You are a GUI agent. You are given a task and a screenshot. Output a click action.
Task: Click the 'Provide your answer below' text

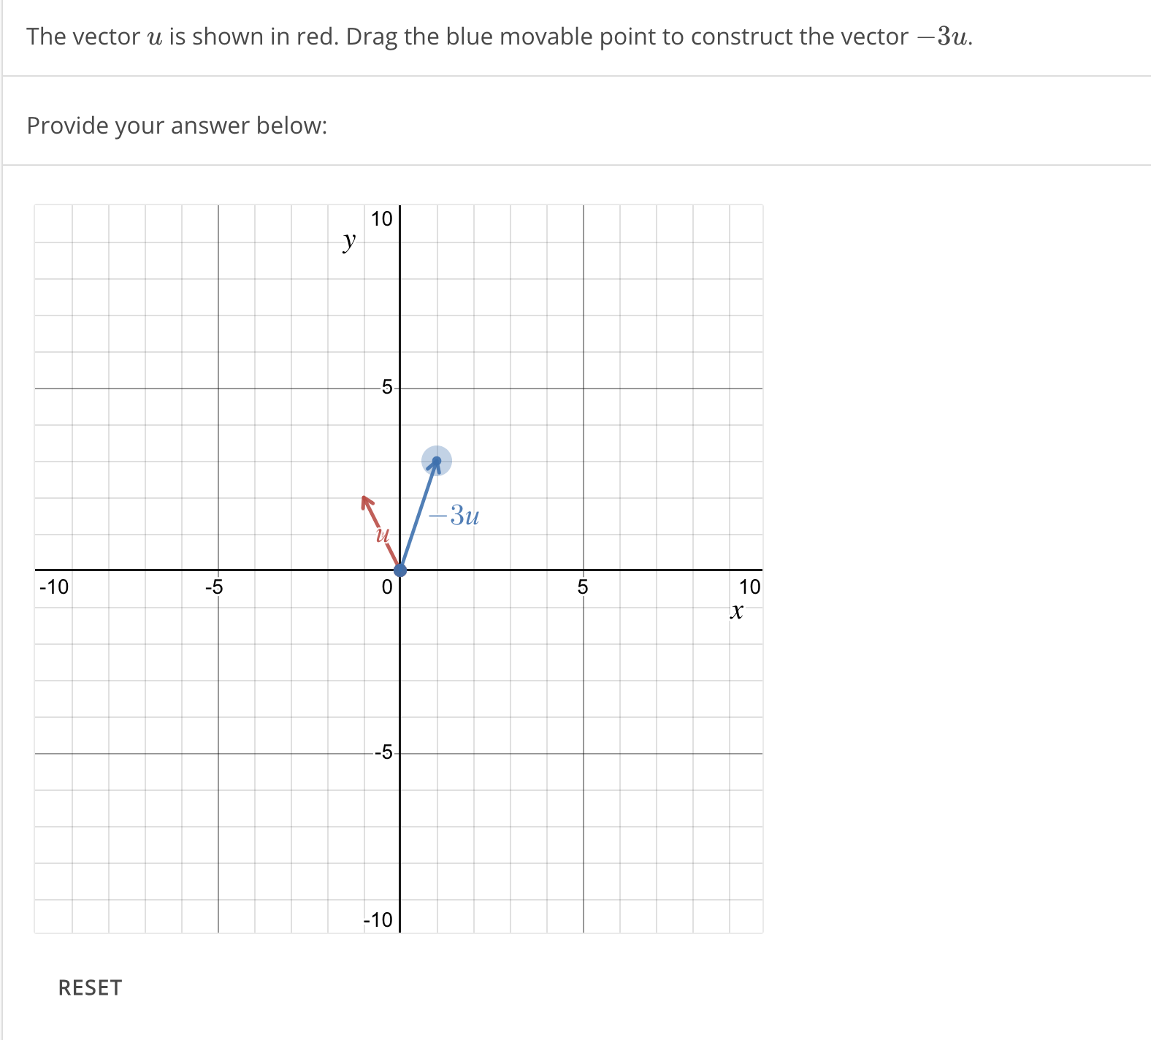[x=177, y=126]
